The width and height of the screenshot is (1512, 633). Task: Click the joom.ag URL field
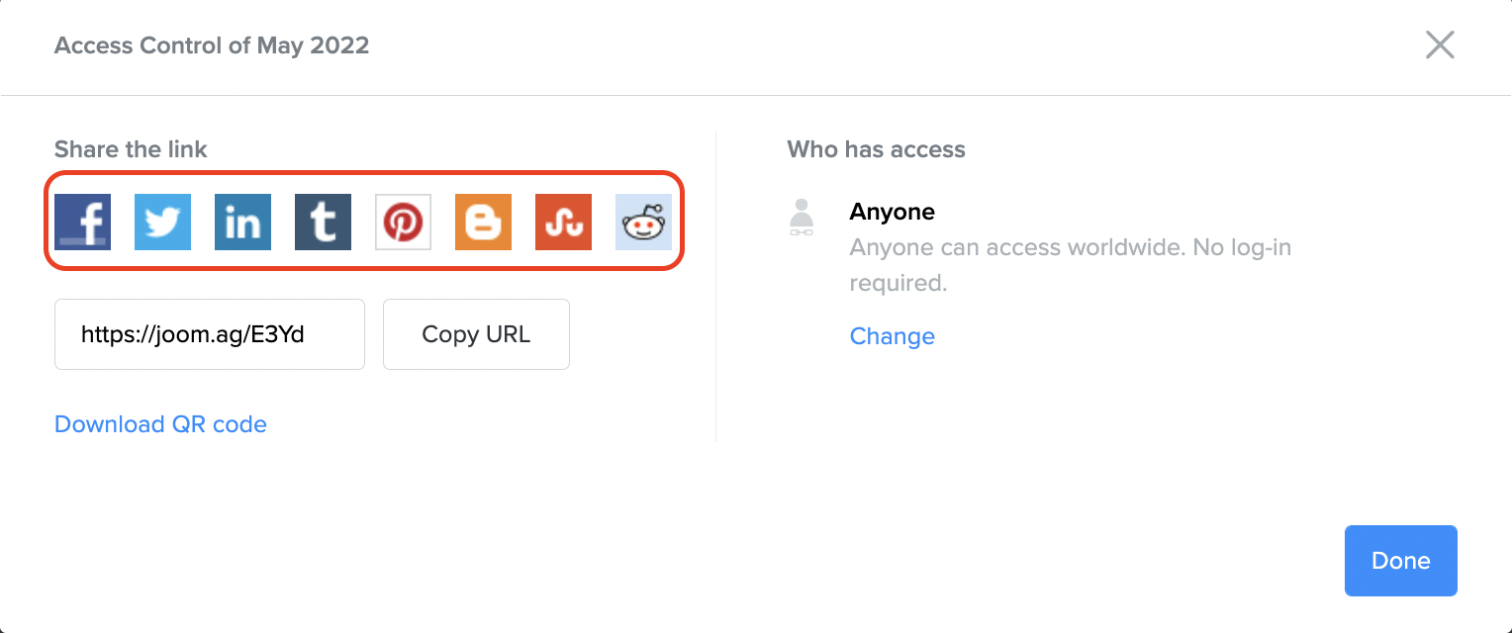point(209,334)
